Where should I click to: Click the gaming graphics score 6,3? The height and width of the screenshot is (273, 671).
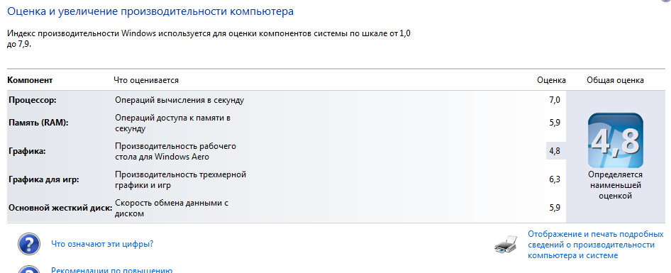pyautogui.click(x=555, y=179)
